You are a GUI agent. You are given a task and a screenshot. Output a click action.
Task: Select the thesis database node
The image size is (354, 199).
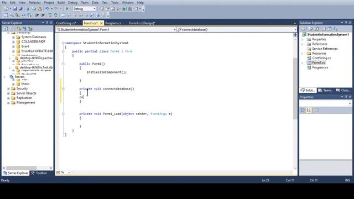25,84
